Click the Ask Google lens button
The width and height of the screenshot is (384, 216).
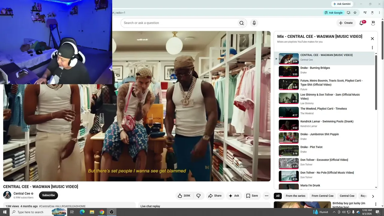(x=333, y=13)
